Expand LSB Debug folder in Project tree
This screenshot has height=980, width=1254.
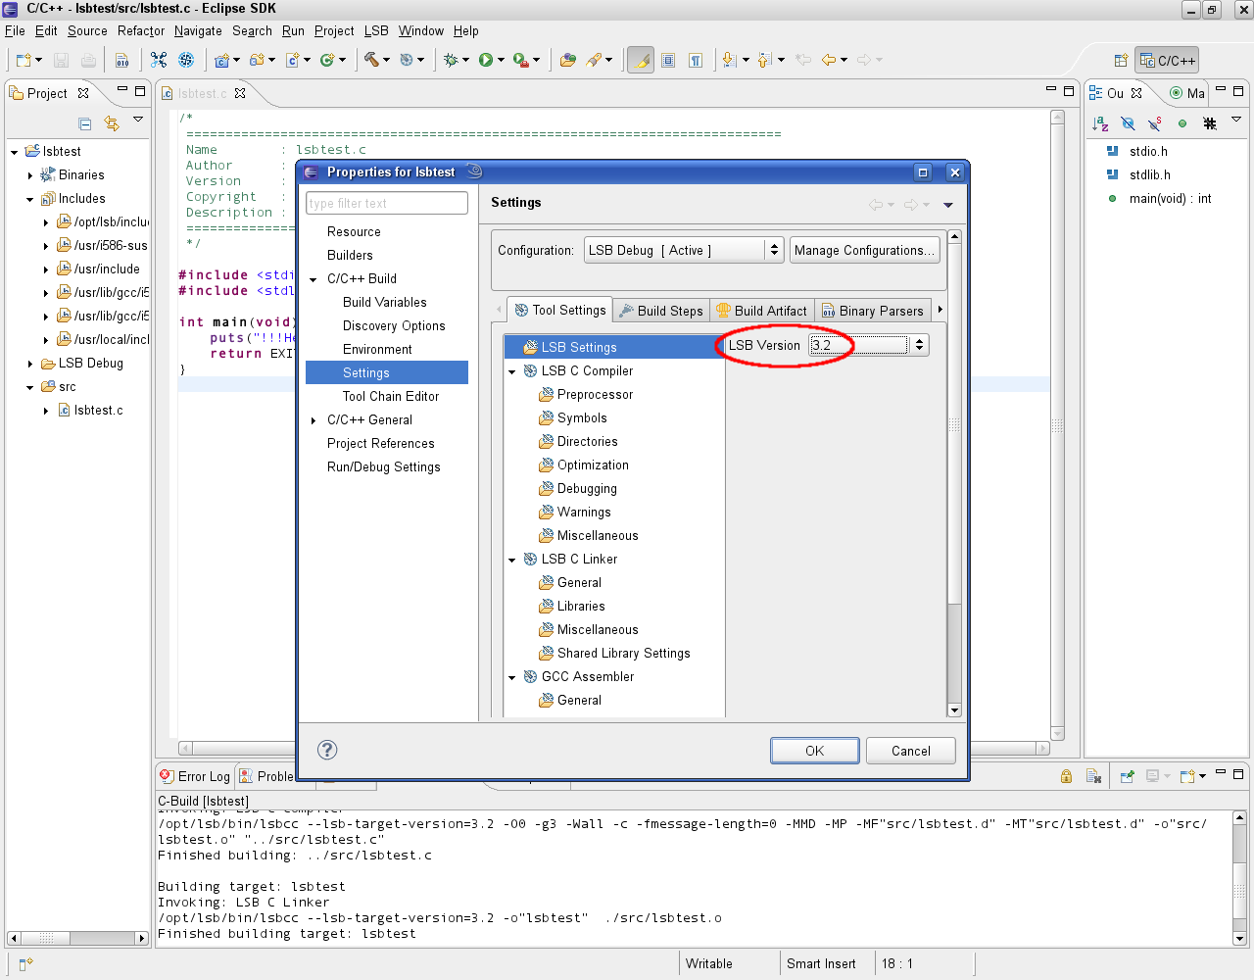tap(29, 364)
